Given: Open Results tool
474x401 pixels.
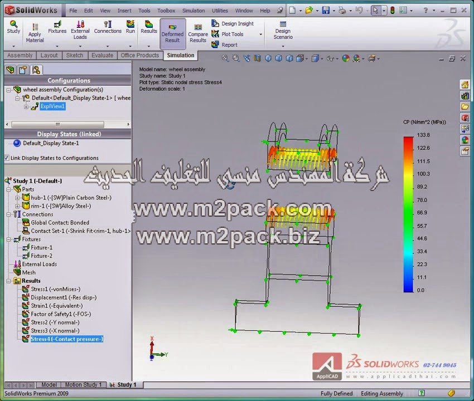Looking at the screenshot, I should coord(149,27).
